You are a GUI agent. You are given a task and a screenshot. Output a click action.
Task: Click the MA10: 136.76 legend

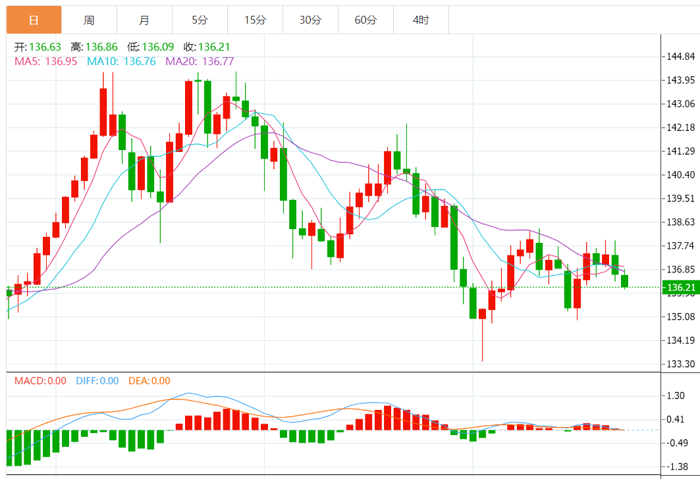[x=121, y=61]
